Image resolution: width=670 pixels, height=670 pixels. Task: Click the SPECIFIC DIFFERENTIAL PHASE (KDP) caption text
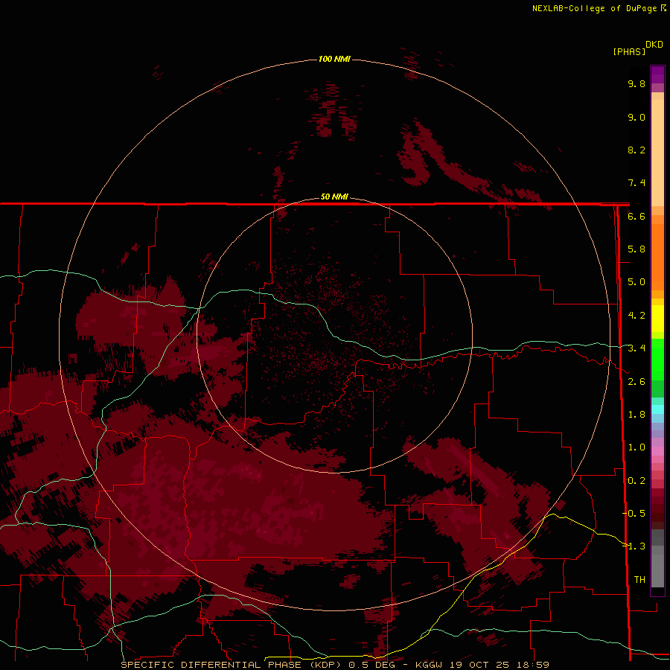(231, 665)
